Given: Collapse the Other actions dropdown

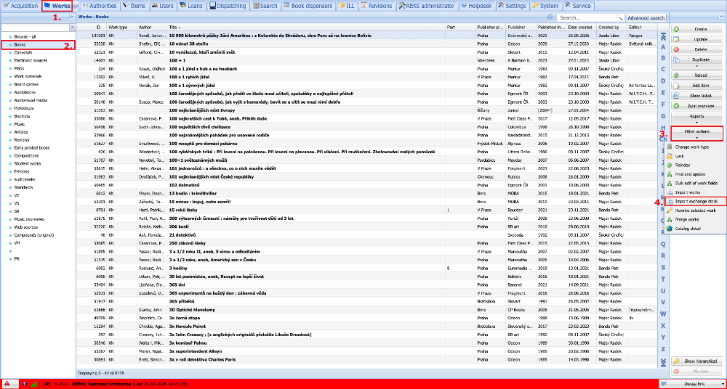Looking at the screenshot, I should tap(697, 134).
